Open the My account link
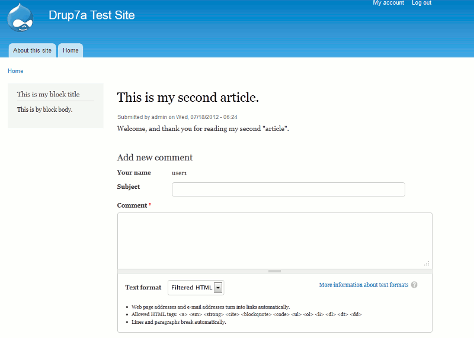This screenshot has width=474, height=338. click(x=388, y=3)
